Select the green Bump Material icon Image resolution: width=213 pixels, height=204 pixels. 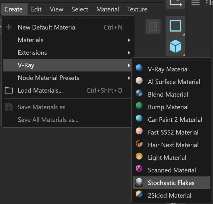point(139,106)
